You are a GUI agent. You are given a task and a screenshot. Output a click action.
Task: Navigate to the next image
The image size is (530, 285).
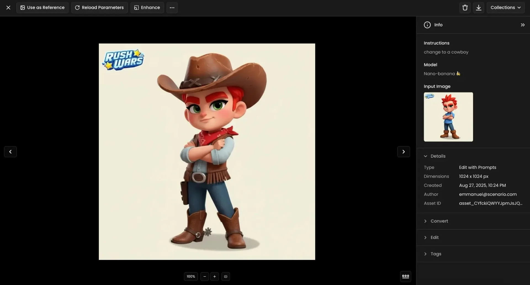point(404,152)
